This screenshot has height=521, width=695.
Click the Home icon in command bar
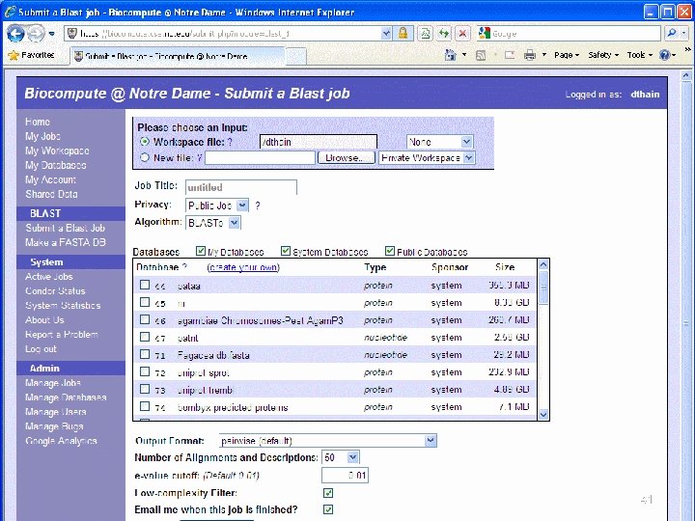(451, 55)
